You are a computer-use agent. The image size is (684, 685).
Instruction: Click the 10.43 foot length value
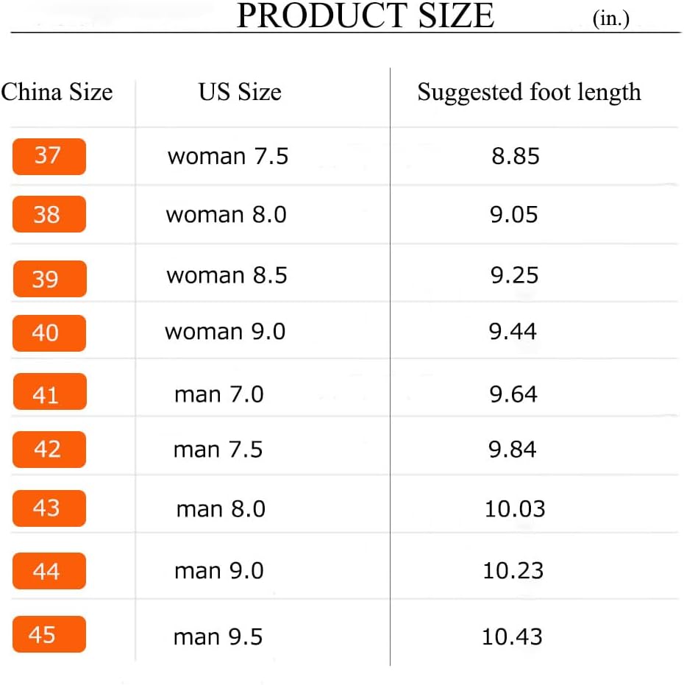[x=512, y=636]
